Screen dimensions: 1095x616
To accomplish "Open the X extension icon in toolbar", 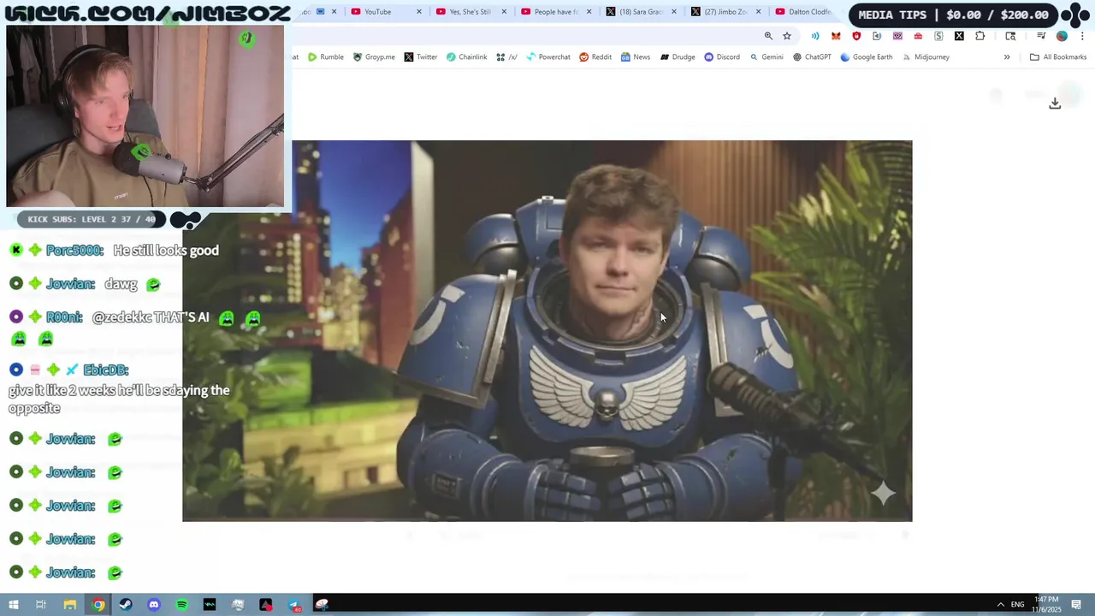I will [959, 36].
